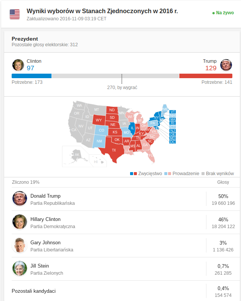Click the VT state label box
This screenshot has width=241, height=301.
point(173,112)
